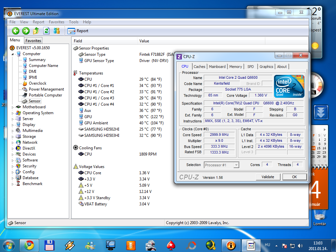Screen dimensions: 336x252
Task: Click the Software tree icon
Action: (18, 160)
